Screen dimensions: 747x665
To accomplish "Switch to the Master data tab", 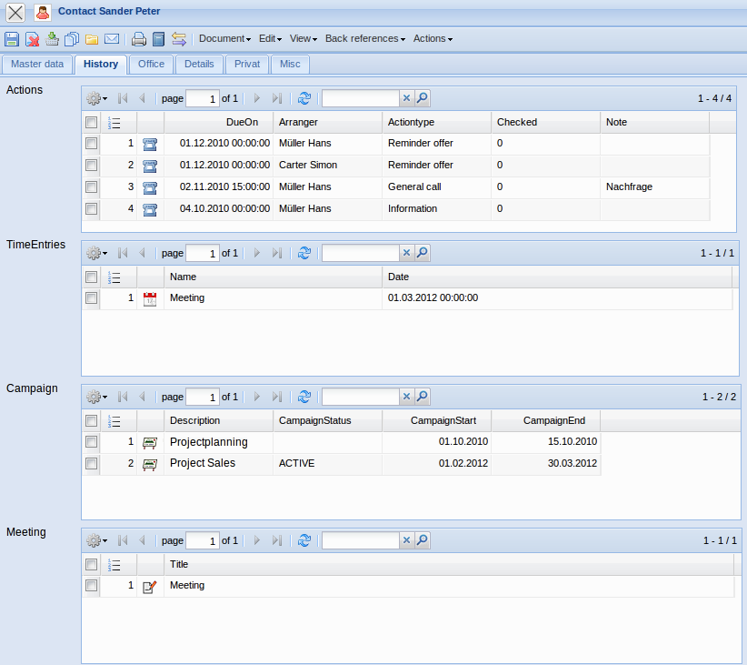I will point(37,65).
